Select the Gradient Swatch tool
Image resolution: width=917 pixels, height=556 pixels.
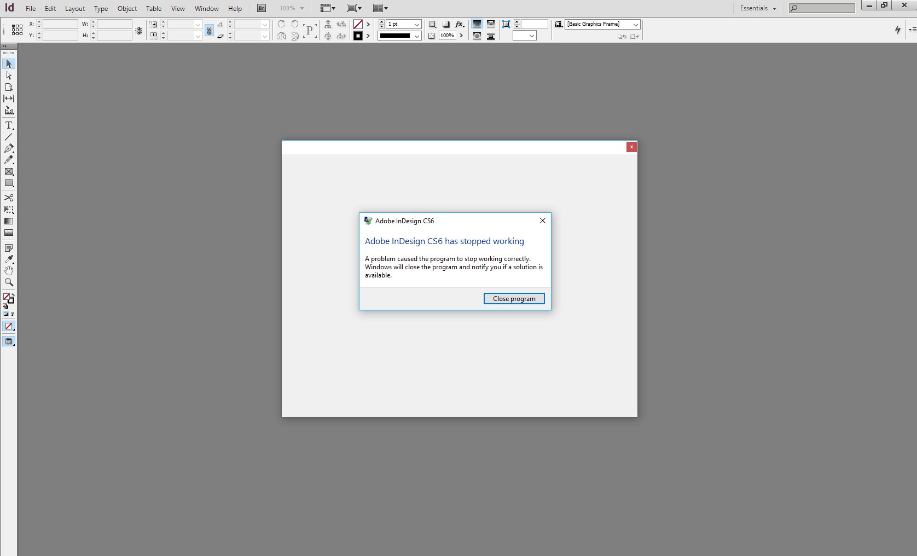click(x=9, y=221)
